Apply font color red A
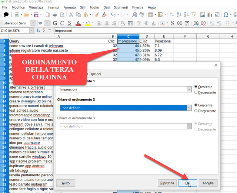The image size is (237, 193). pos(78,23)
